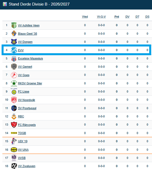Open the VV Gemert team link
This screenshot has width=152, height=170.
(x=25, y=67)
